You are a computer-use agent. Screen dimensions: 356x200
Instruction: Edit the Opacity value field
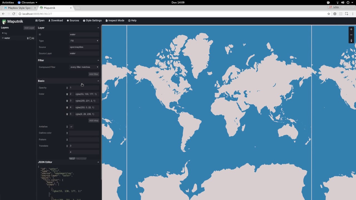(x=84, y=88)
